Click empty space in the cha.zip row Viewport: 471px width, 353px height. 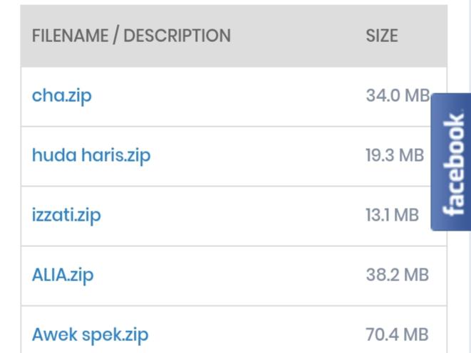tap(228, 95)
